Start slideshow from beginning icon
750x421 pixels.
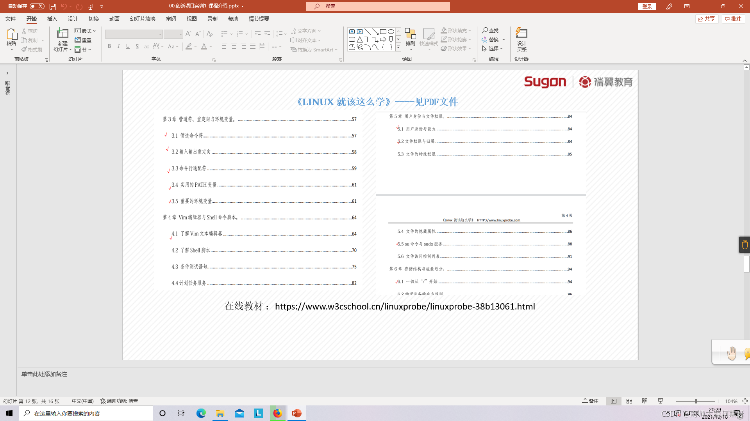point(91,6)
